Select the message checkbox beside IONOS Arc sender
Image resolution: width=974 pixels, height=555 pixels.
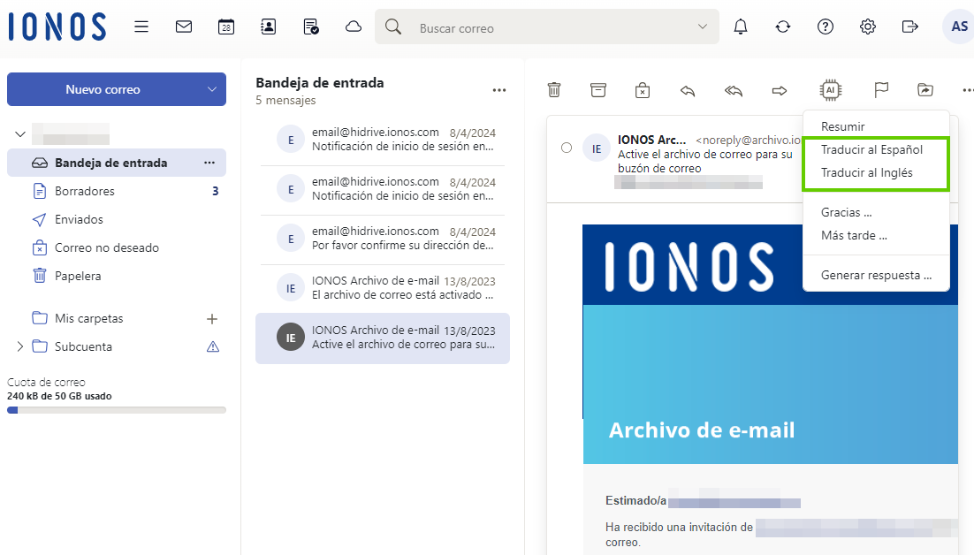(x=566, y=148)
